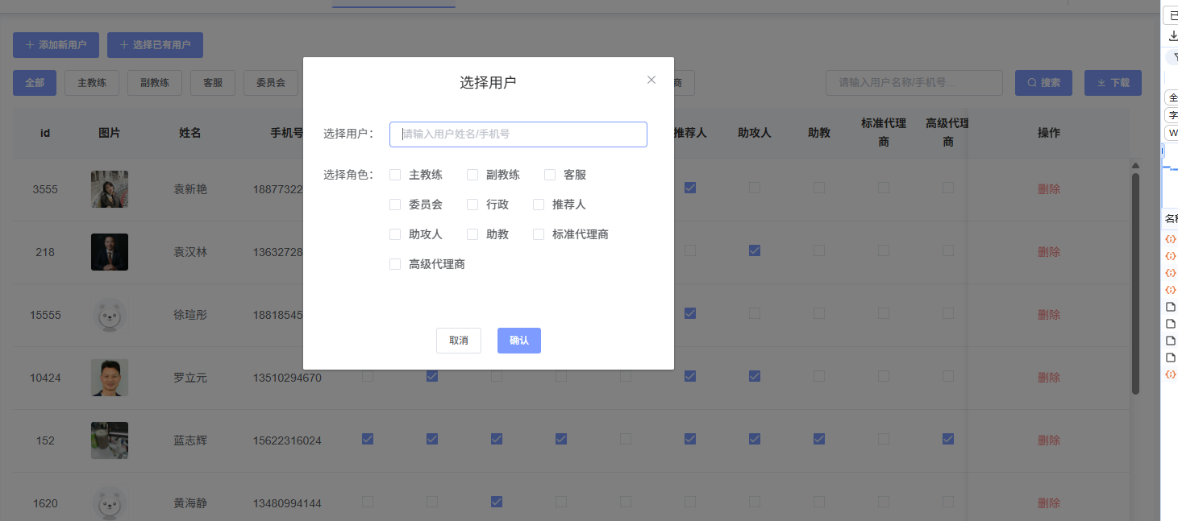
Task: Select the 委员会 filter tab
Action: click(x=271, y=82)
